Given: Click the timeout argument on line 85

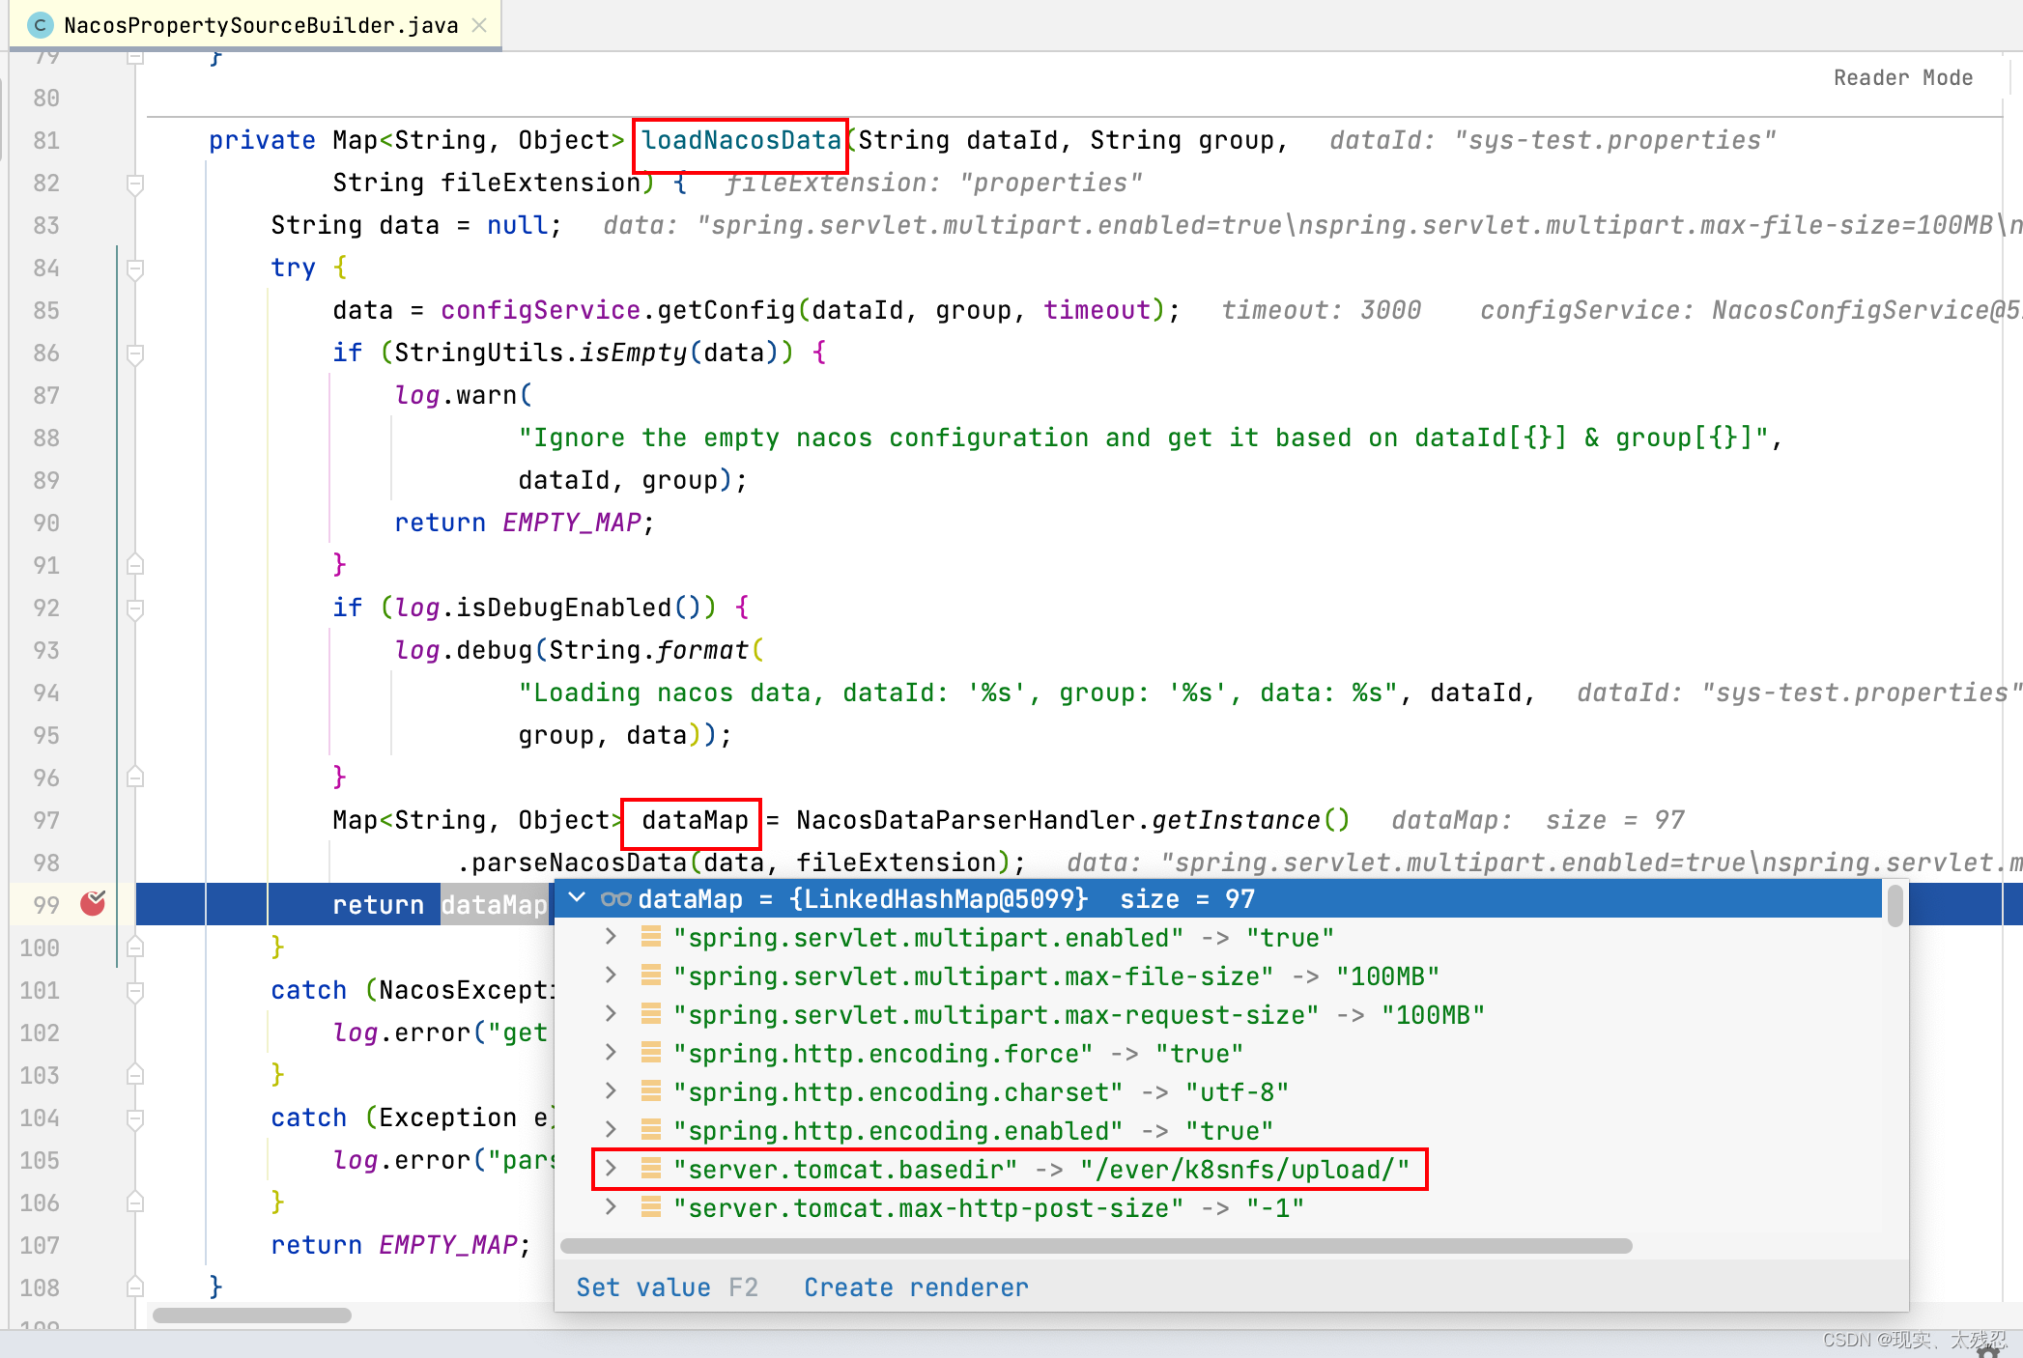Looking at the screenshot, I should click(x=1097, y=310).
